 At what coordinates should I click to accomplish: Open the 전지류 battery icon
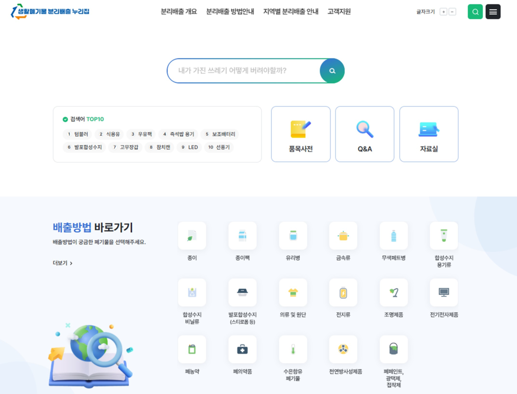(343, 293)
